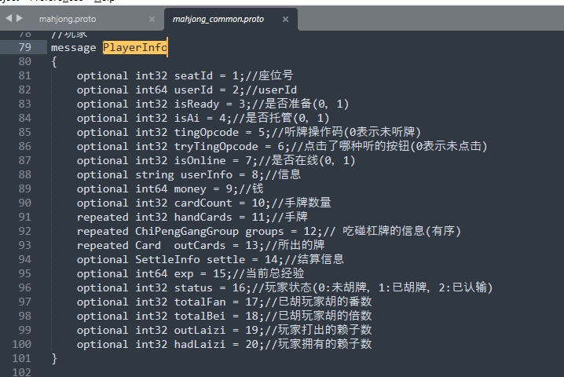Screen dimensions: 564x377
Task: Click the right tab scroll arrow
Action: tap(20, 17)
